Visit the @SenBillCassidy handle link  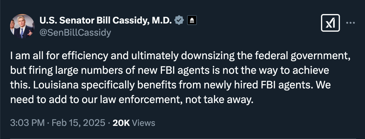click(75, 32)
